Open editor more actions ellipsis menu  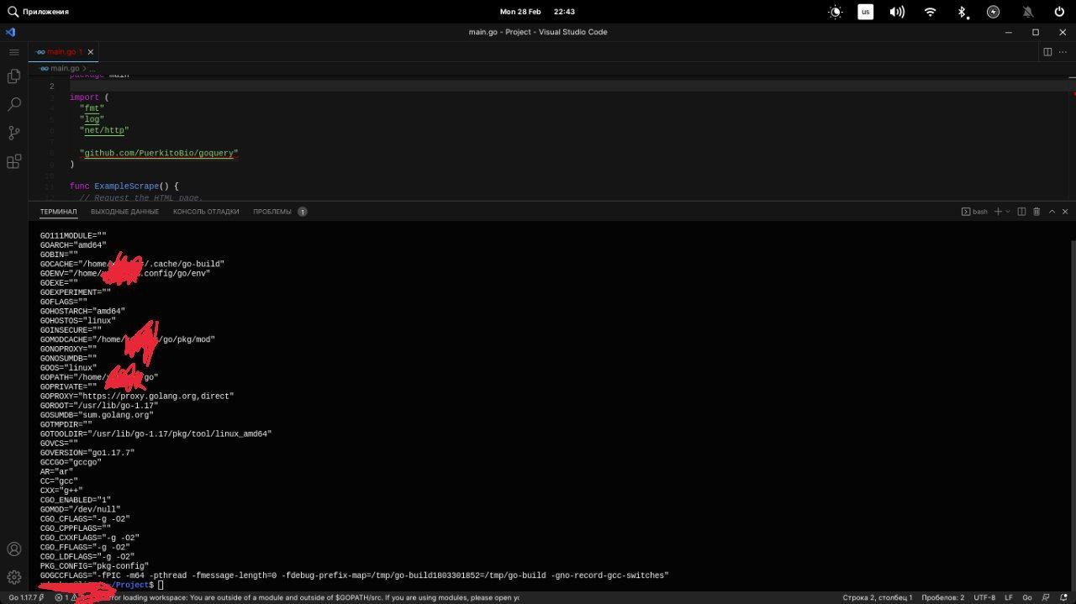tap(1063, 52)
